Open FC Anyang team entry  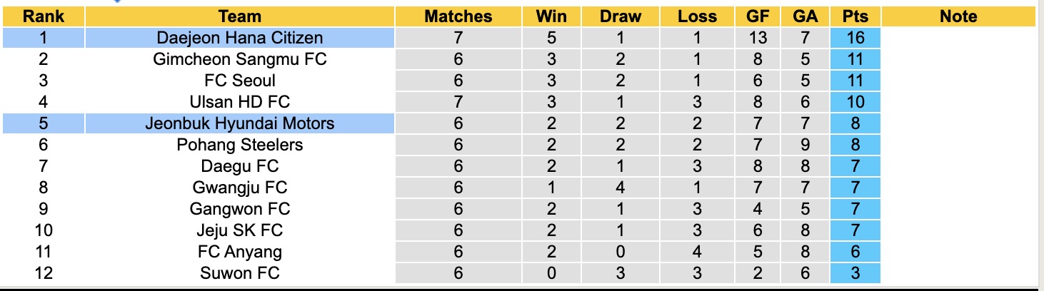tap(240, 252)
